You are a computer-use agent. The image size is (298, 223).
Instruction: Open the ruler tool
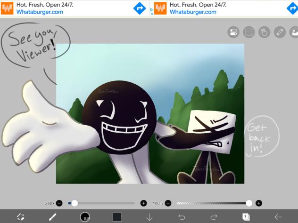point(280,32)
